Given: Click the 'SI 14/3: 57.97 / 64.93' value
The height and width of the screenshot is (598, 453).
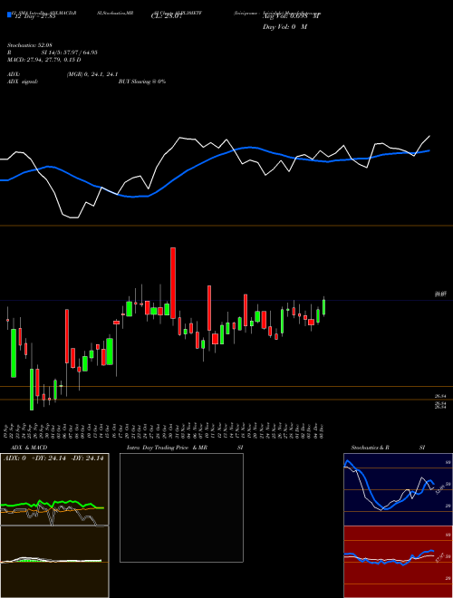Looking at the screenshot, I should point(69,53).
